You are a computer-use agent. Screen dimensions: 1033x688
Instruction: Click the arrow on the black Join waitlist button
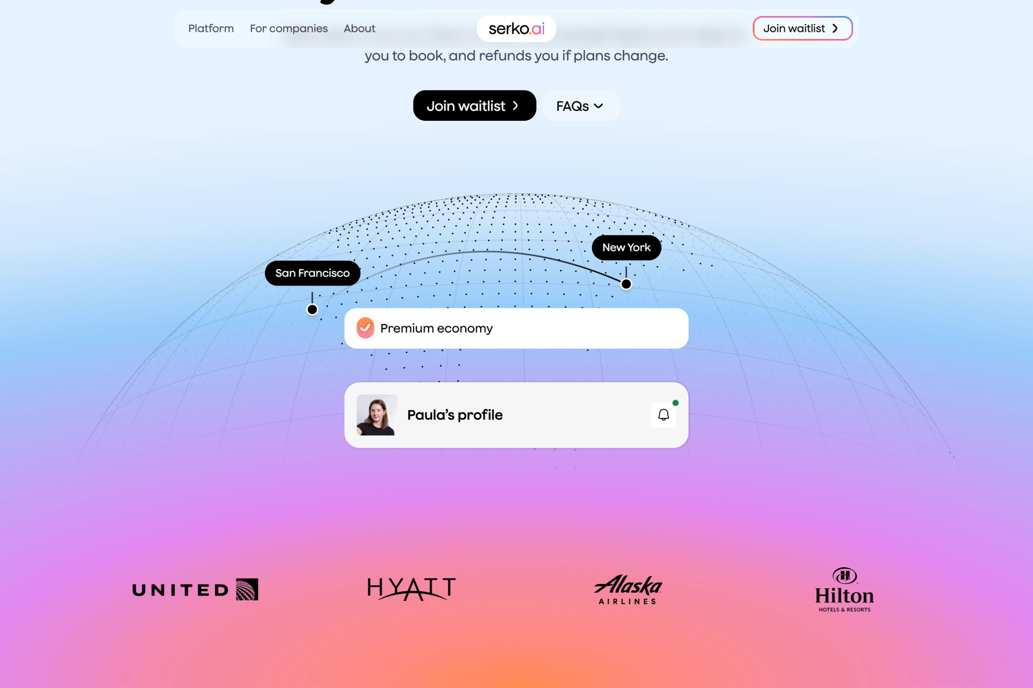(x=516, y=106)
